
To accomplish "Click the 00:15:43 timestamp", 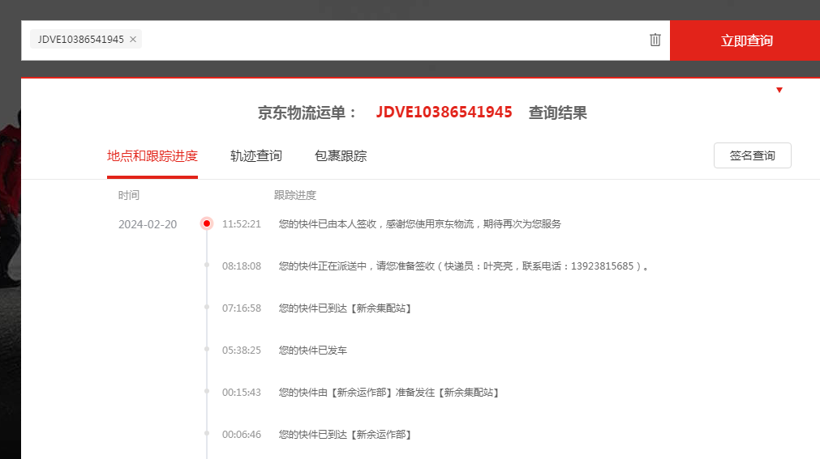I will (x=242, y=393).
